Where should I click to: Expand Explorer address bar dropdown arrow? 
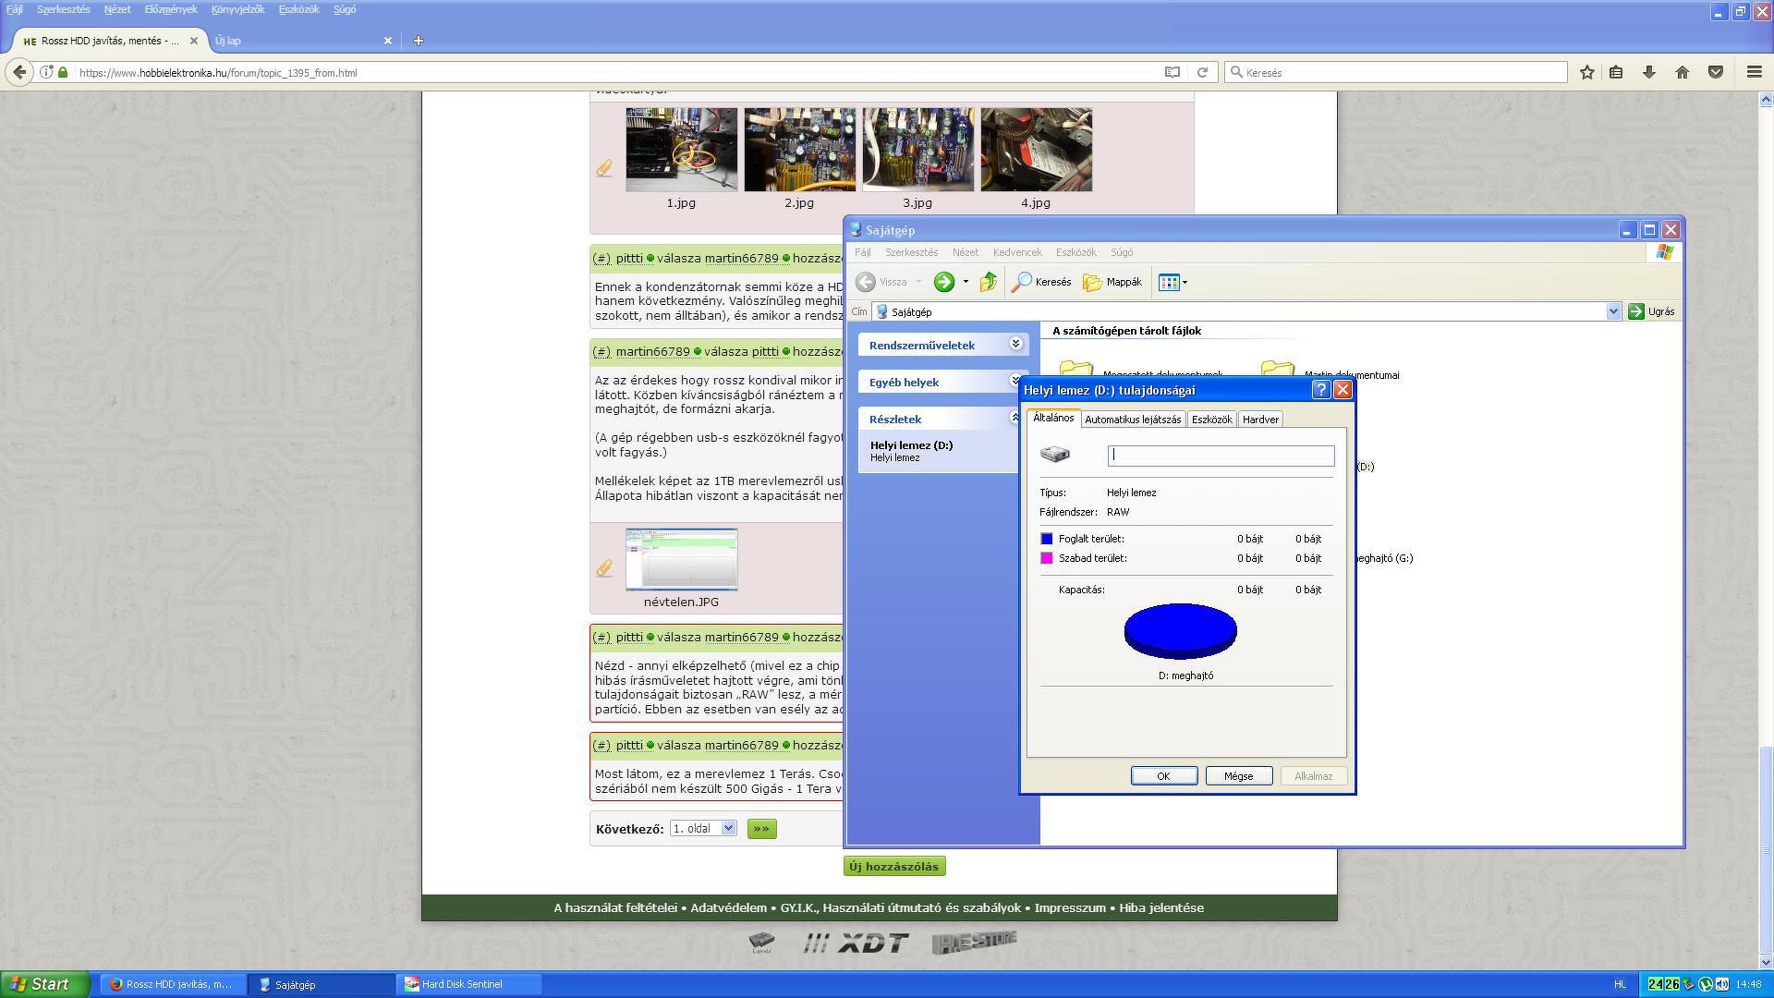click(x=1613, y=311)
